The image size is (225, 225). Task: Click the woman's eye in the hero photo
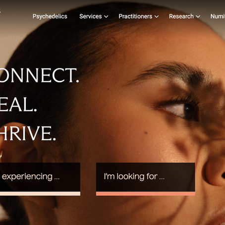180,110
